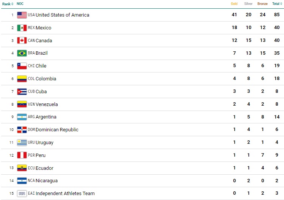The width and height of the screenshot is (284, 200).
Task: Sort by Silver medals column header
Action: point(248,4)
